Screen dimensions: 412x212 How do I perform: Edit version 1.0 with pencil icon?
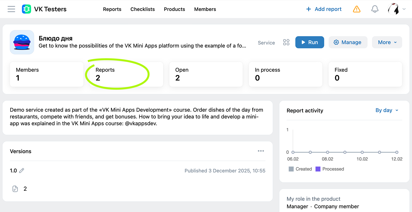pyautogui.click(x=22, y=171)
